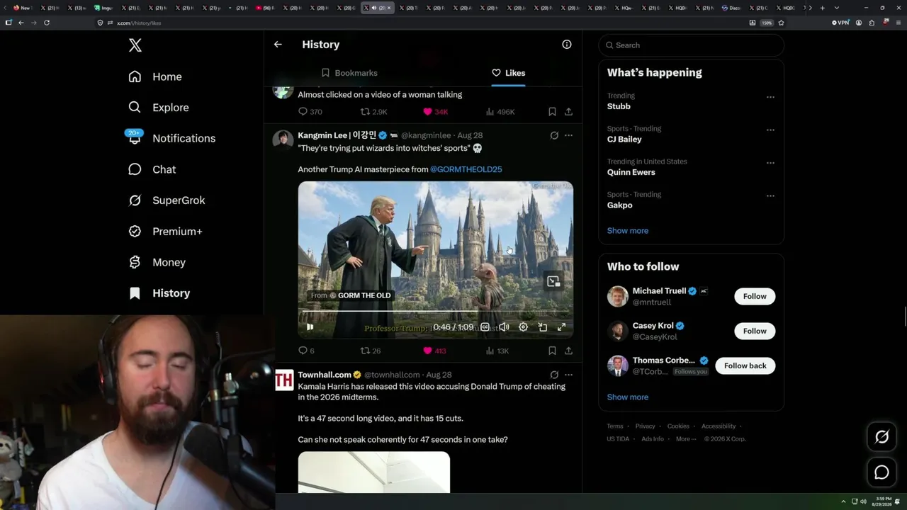Click the browser address bar URL
Viewport: 907px width, 510px height.
pos(139,23)
